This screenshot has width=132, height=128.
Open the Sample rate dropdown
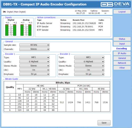pos(34,45)
